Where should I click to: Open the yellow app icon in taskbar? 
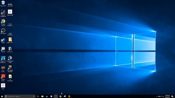(x=69, y=96)
